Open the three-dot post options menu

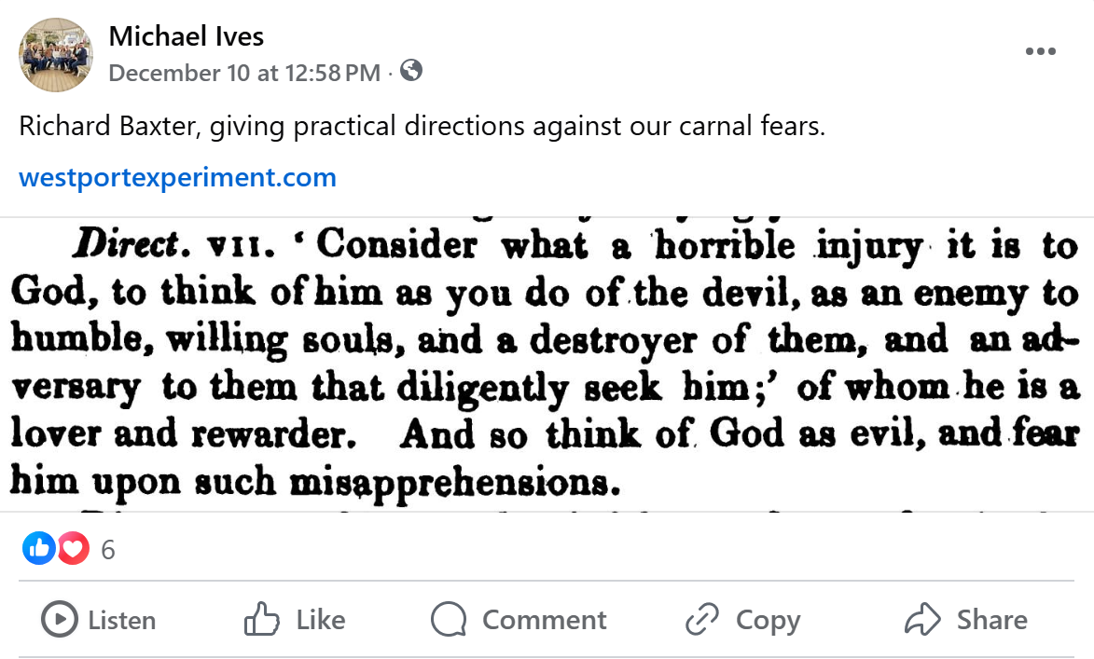(1040, 51)
